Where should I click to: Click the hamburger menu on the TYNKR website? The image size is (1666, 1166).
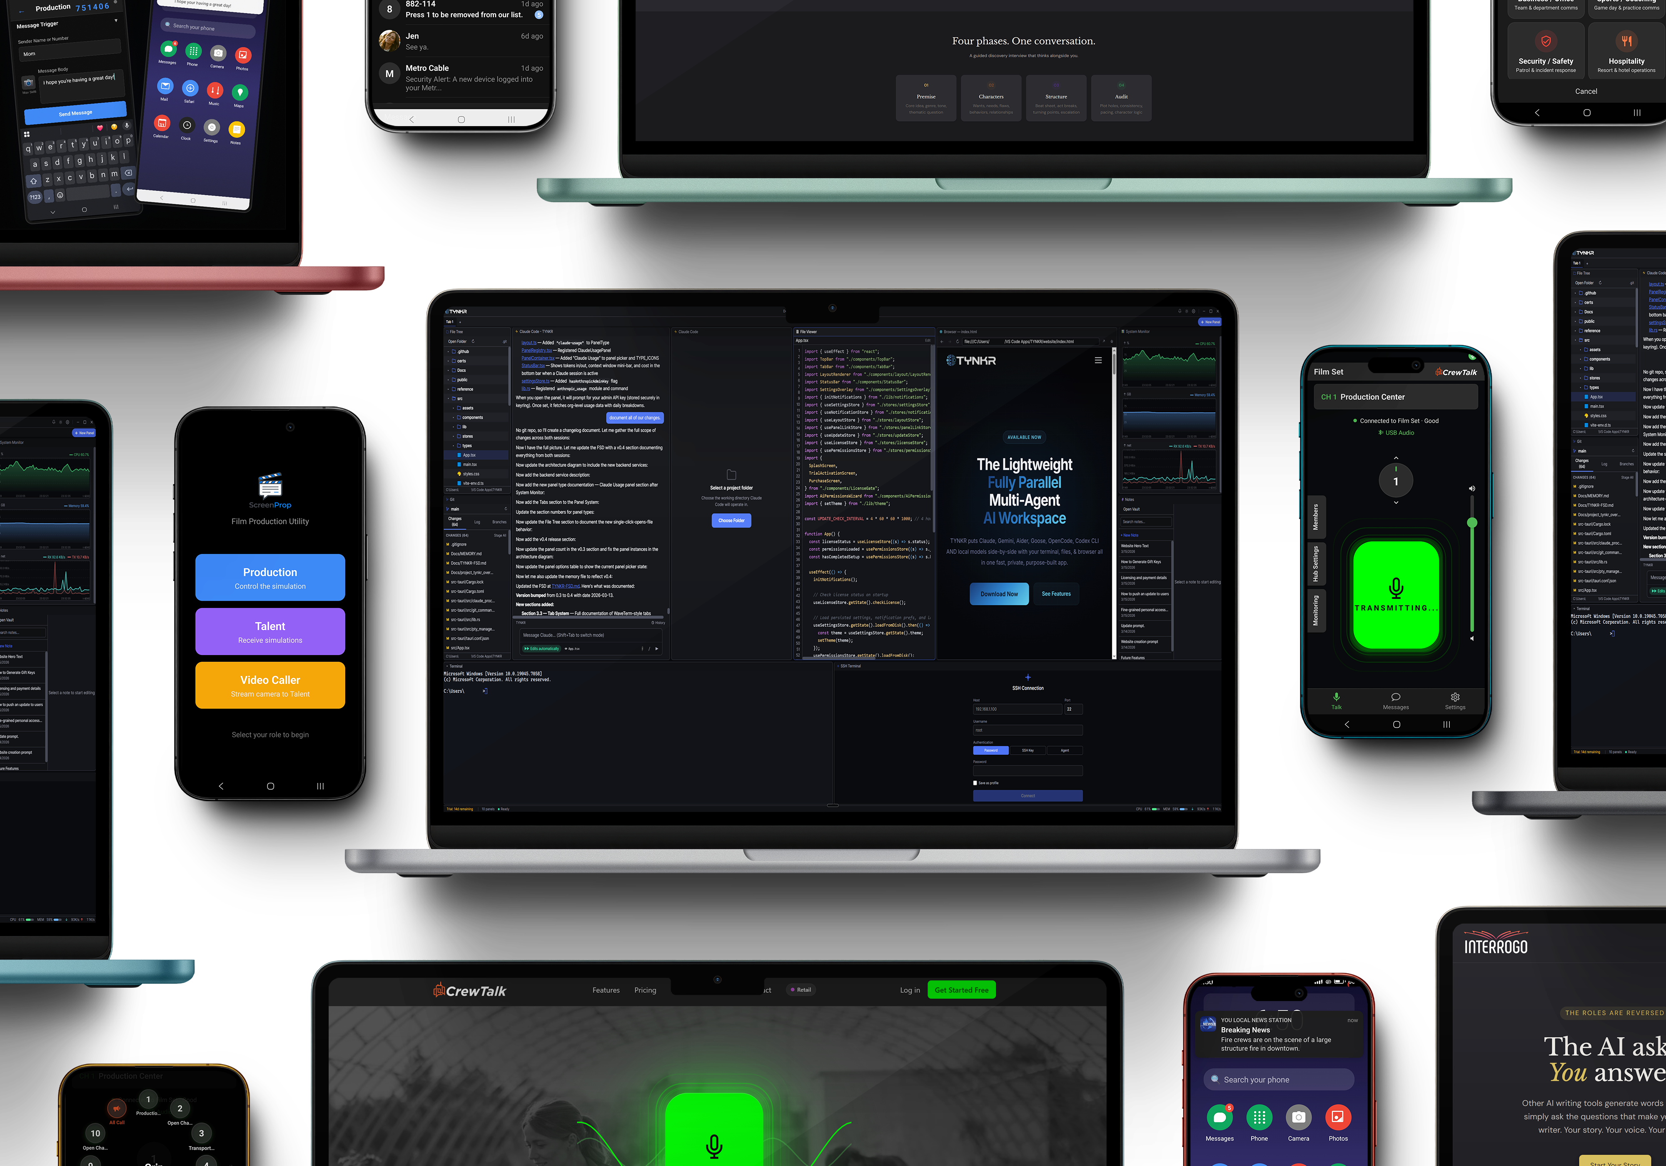pos(1098,360)
